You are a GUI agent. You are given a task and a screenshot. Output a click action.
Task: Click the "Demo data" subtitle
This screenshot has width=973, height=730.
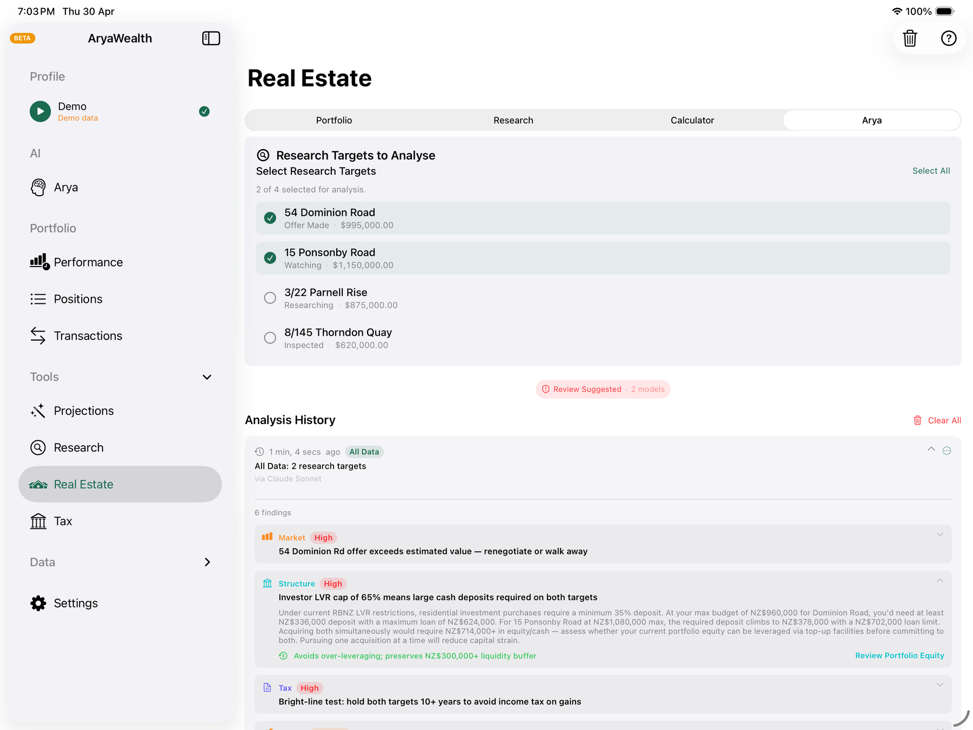[78, 118]
